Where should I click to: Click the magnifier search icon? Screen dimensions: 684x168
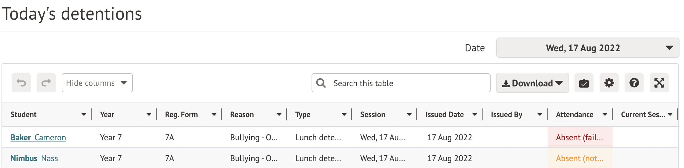[x=321, y=83]
